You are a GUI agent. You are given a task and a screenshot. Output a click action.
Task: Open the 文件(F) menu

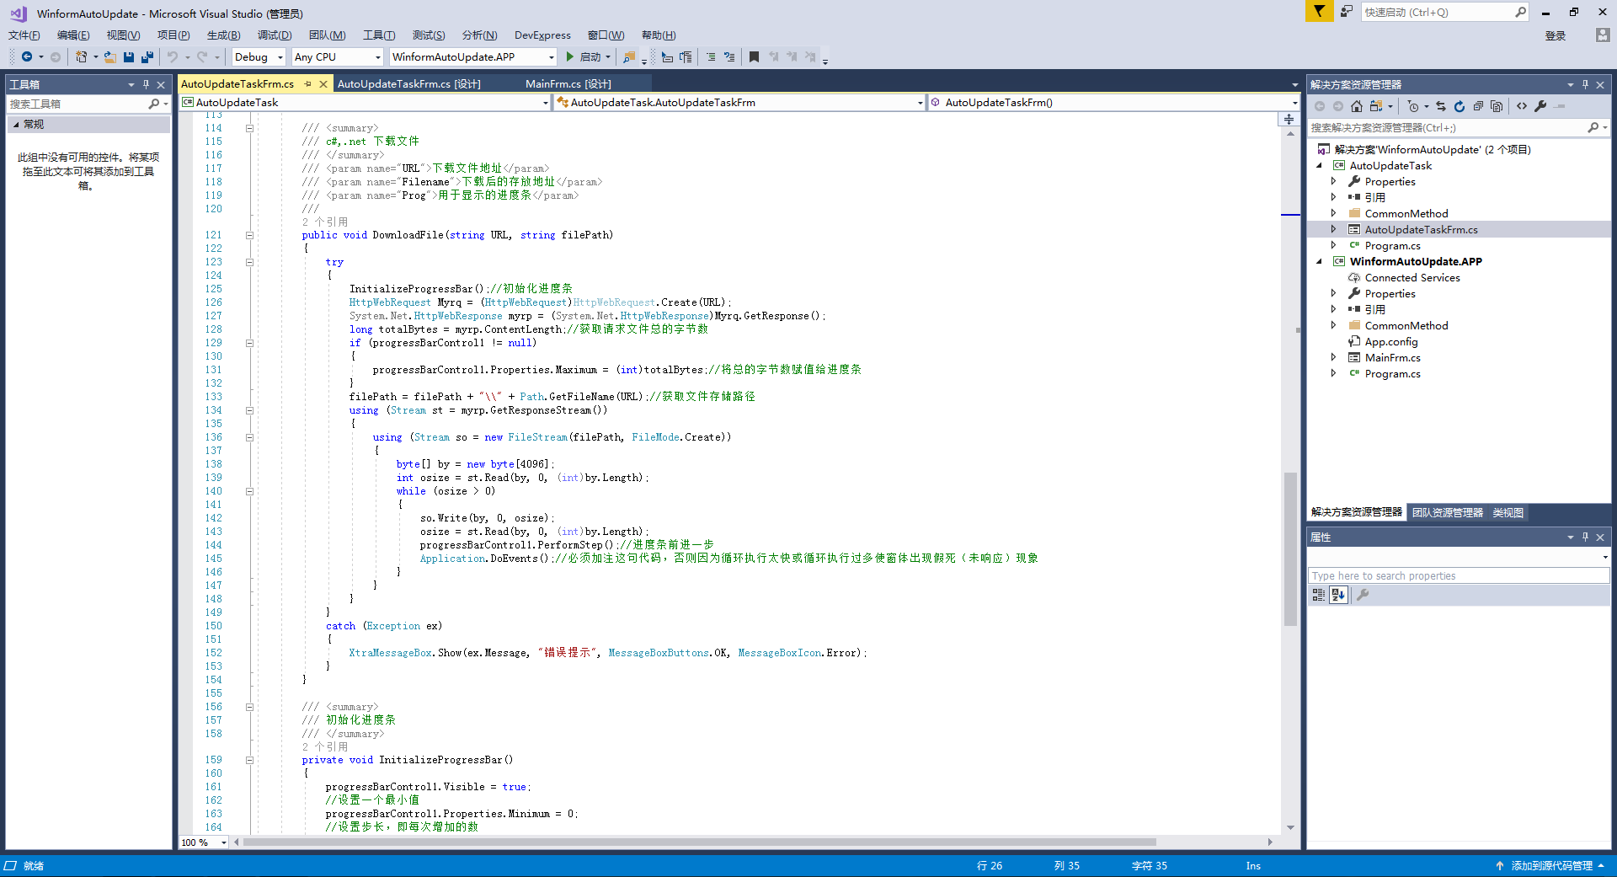pos(24,35)
